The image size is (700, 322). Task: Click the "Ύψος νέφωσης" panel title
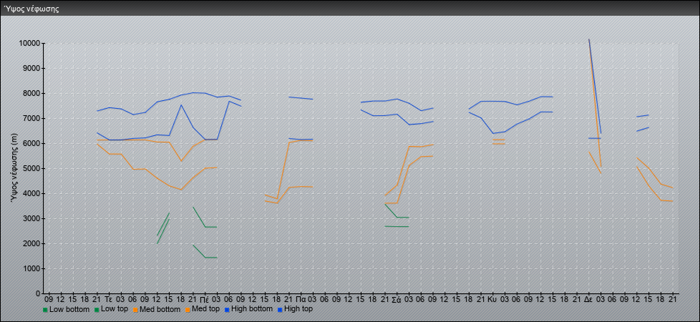[x=31, y=9]
